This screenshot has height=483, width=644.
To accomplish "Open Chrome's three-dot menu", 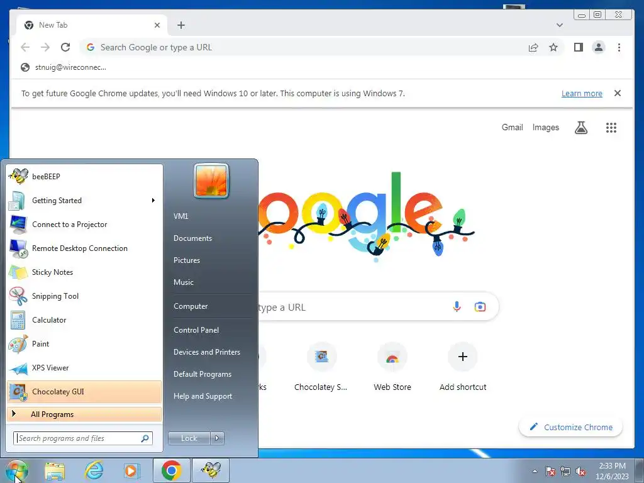I will point(619,47).
